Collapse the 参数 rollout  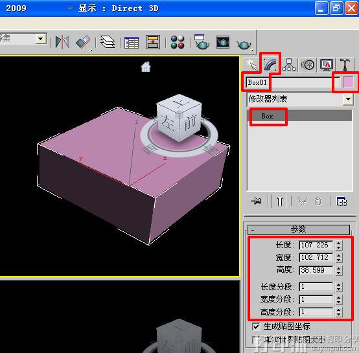[299, 229]
